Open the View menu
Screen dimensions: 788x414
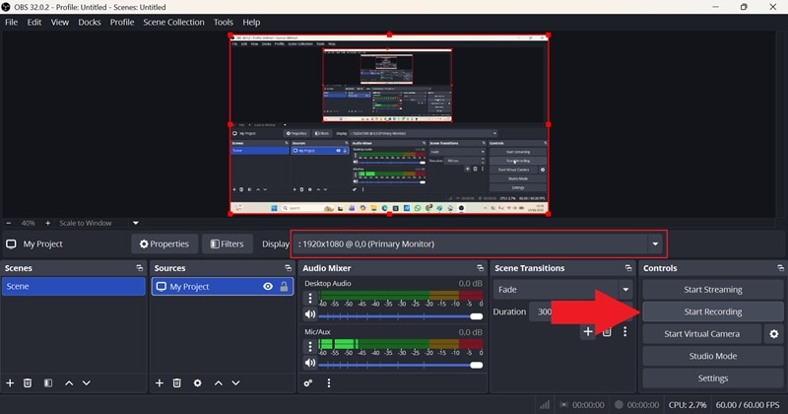[60, 22]
